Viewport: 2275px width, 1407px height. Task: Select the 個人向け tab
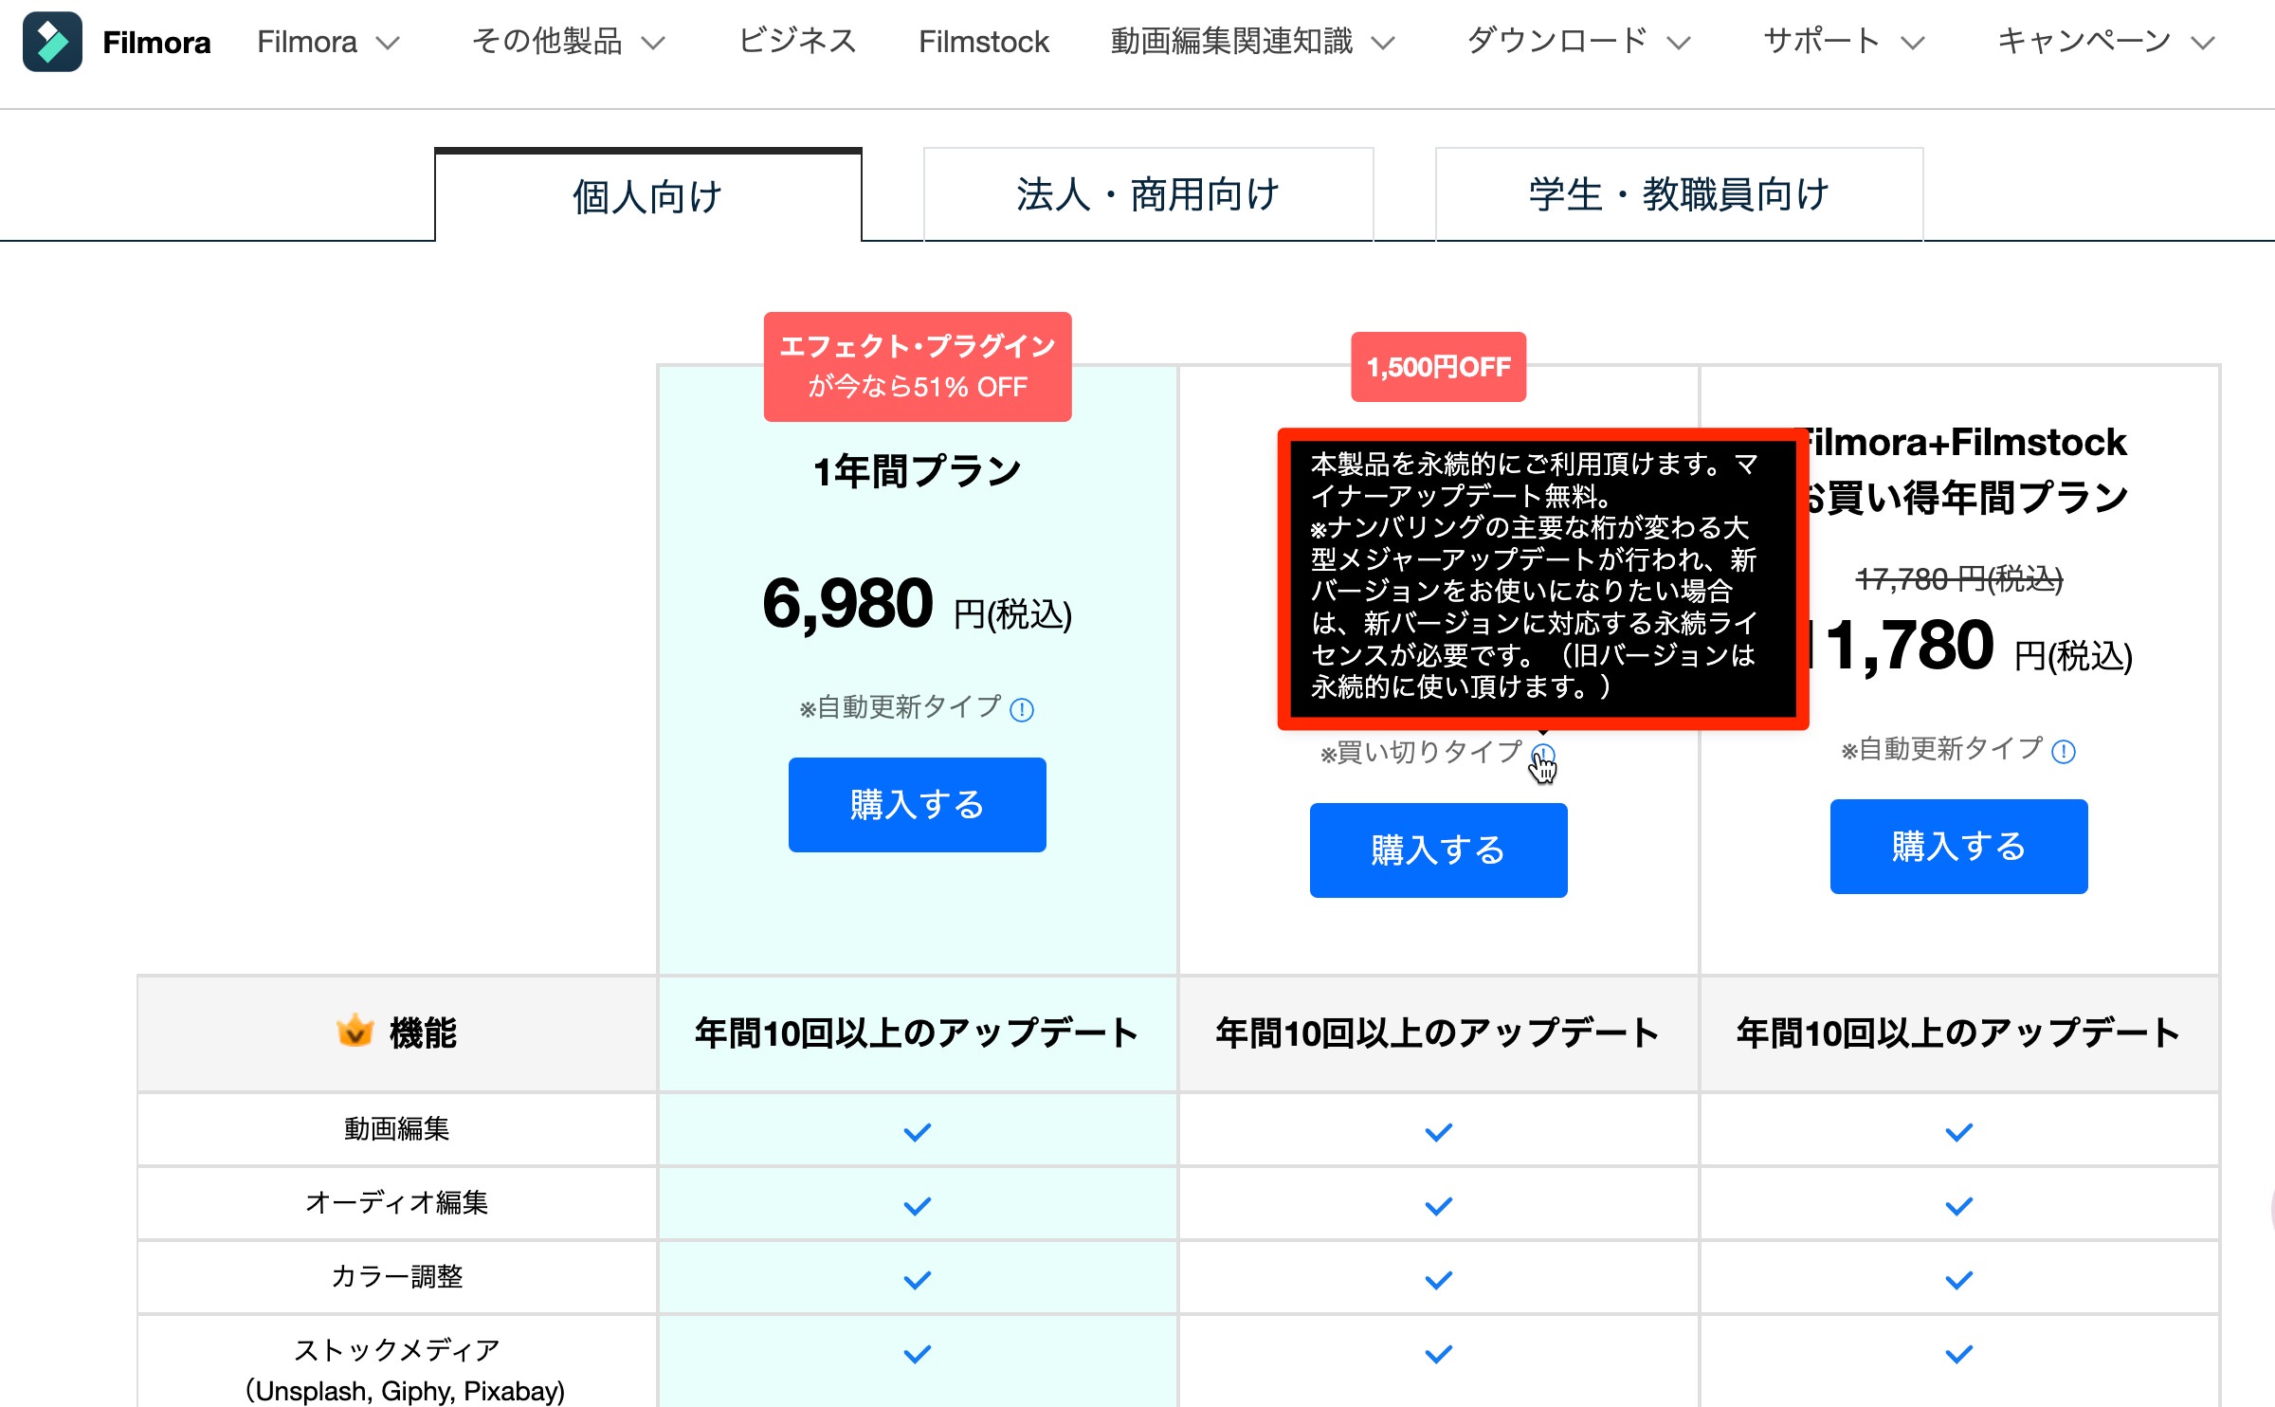[648, 195]
